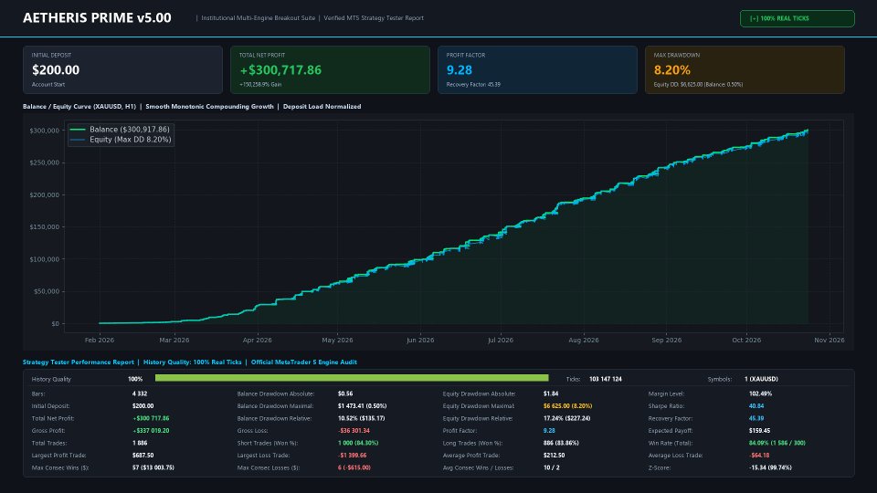877x493 pixels.
Task: Click 'Official MetaTrader 5 Engine Audit' heading
Action: click(303, 362)
